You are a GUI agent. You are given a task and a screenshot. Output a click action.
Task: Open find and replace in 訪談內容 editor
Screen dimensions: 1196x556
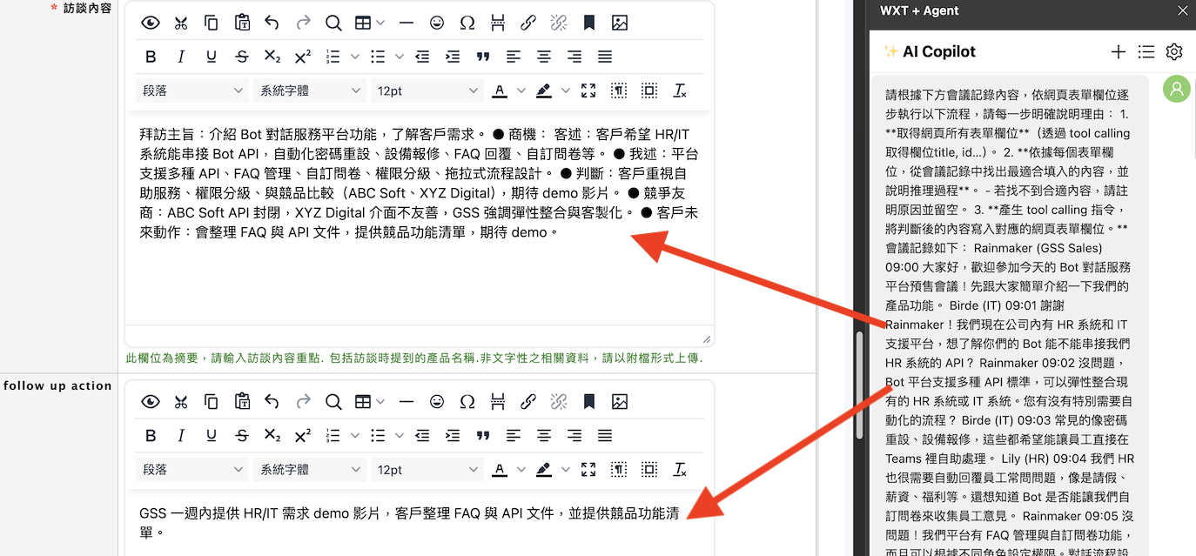pyautogui.click(x=333, y=23)
